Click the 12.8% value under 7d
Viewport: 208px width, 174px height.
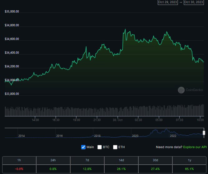(x=87, y=169)
